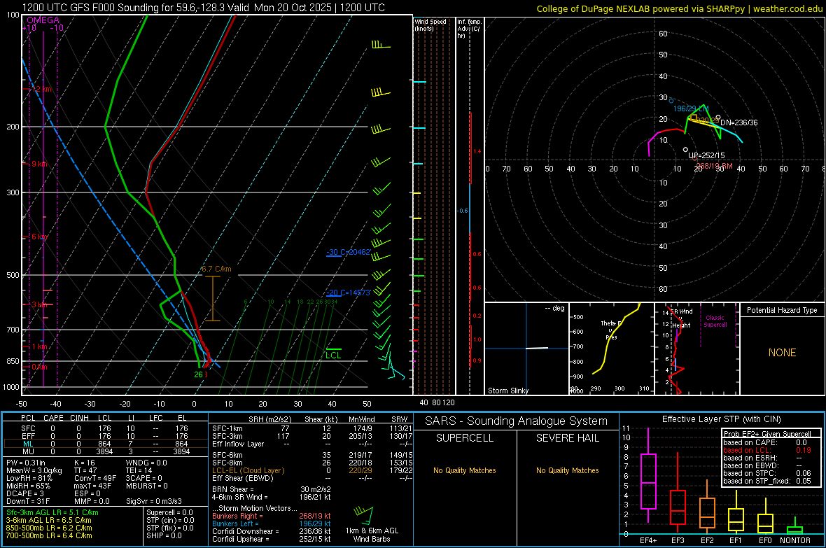Click the Sfc-3km AGL LR = 5.1 C/km line
This screenshot has width=826, height=548.
coord(52,512)
